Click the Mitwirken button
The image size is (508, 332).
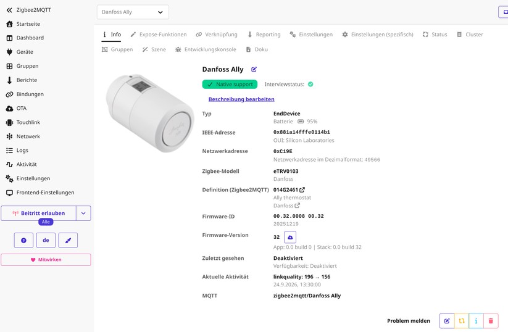(46, 260)
